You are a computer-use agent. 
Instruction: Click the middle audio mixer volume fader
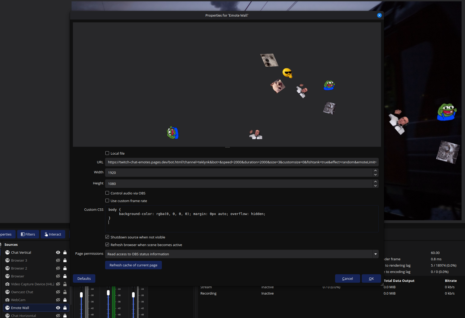(108, 293)
